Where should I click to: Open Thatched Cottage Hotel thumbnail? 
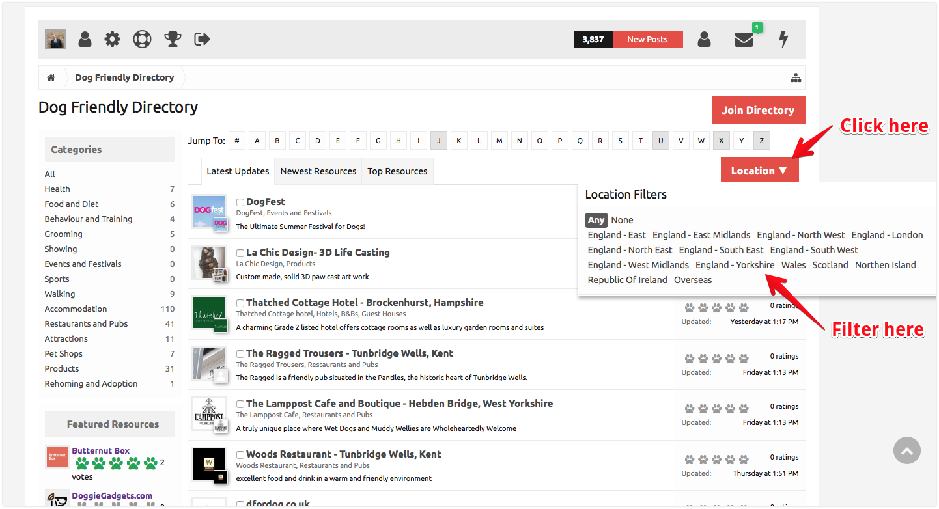click(x=209, y=312)
